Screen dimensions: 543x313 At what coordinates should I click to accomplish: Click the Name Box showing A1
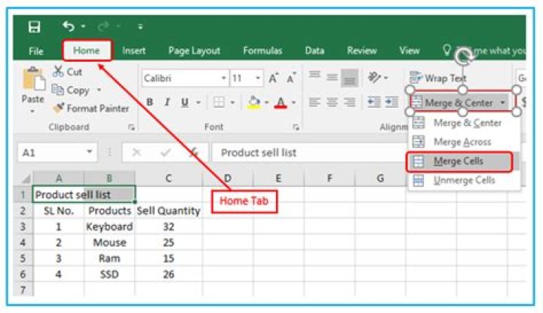click(x=51, y=152)
